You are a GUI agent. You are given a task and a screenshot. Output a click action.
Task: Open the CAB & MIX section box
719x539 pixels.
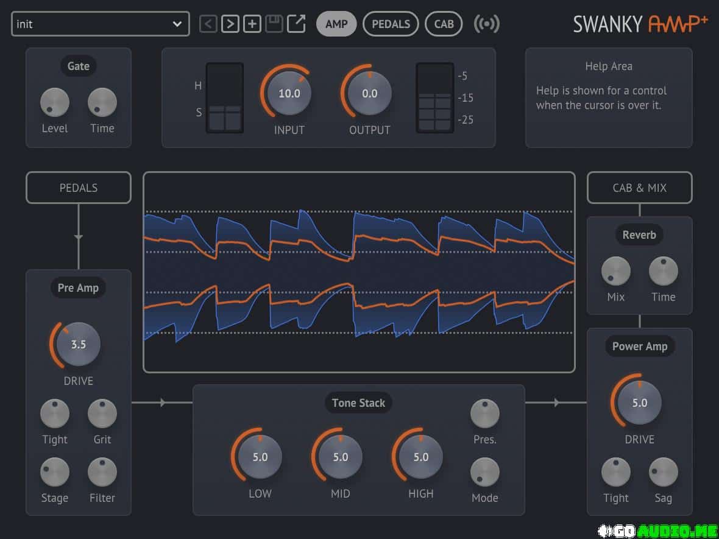[x=640, y=188]
